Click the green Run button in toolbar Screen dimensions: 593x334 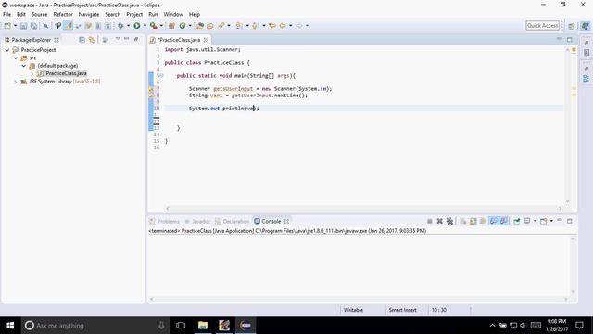click(137, 26)
